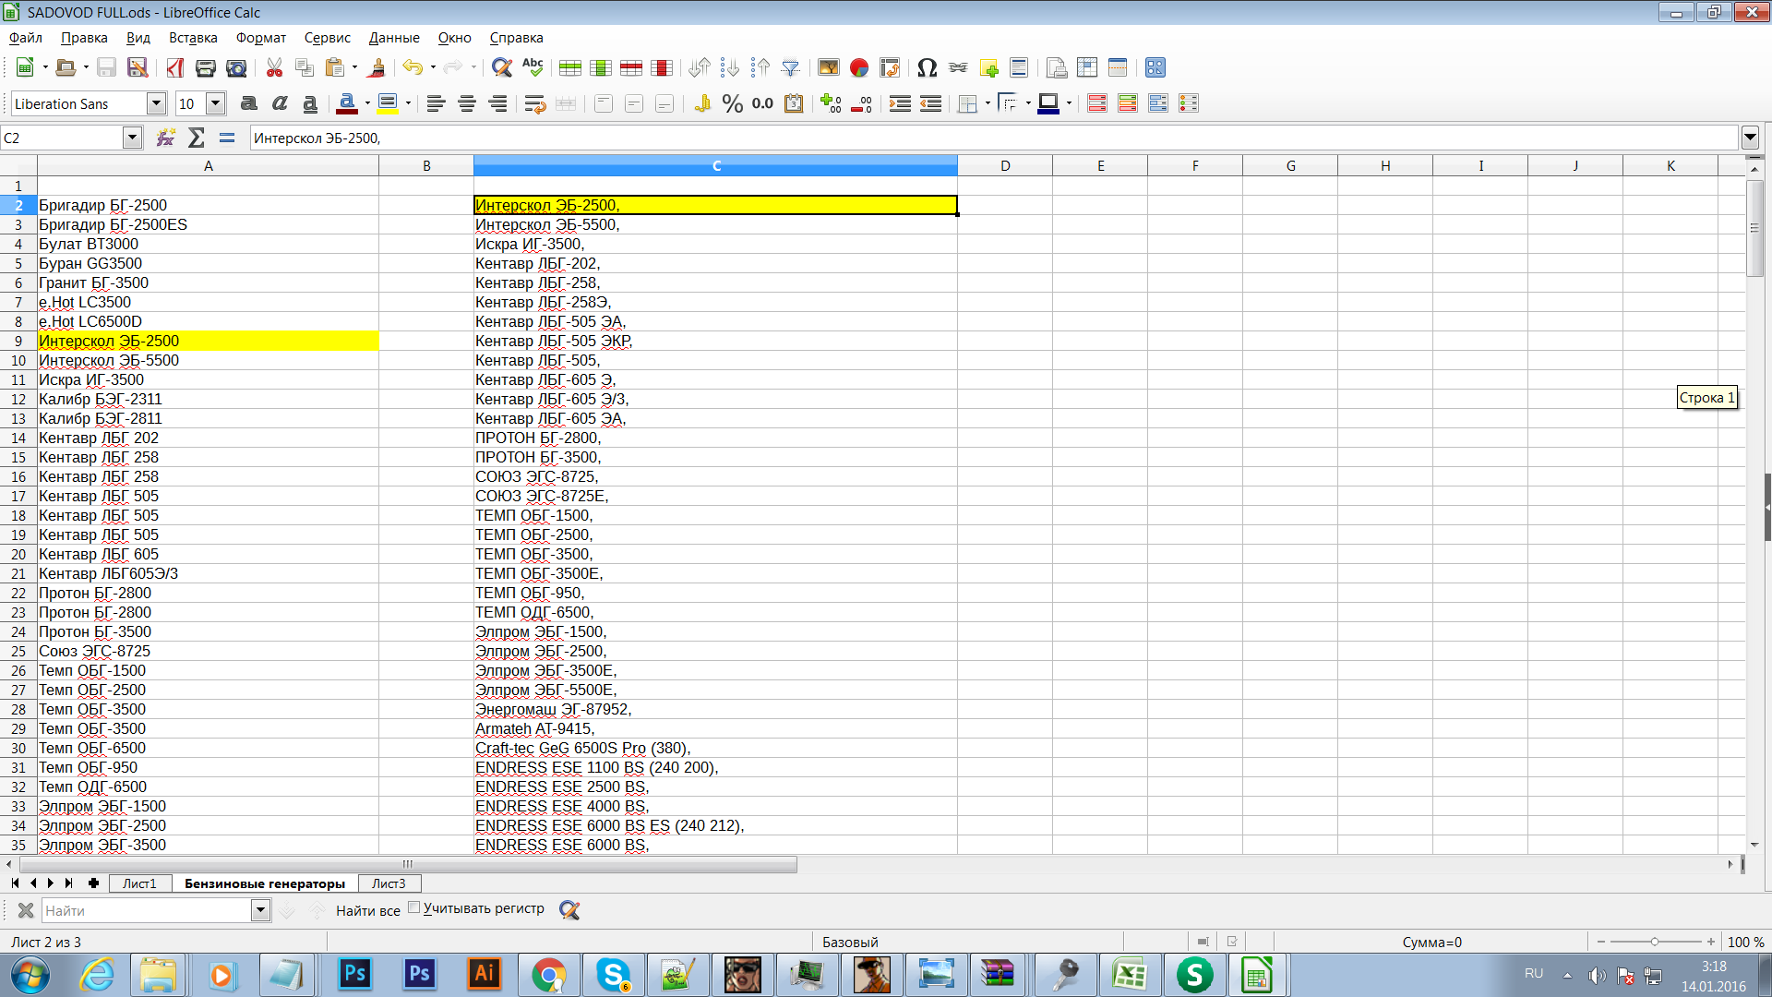This screenshot has width=1772, height=997.
Task: Open font color dropdown arrow
Action: pyautogui.click(x=367, y=103)
